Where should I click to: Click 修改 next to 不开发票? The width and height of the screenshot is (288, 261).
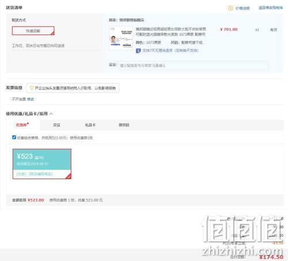(x=31, y=99)
